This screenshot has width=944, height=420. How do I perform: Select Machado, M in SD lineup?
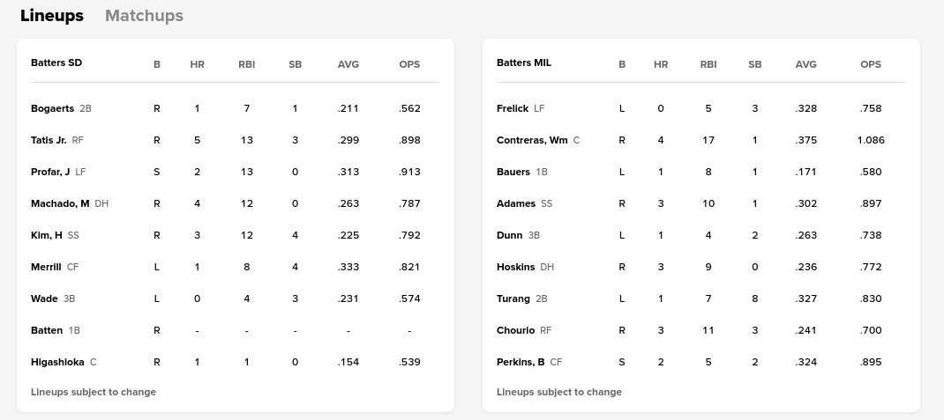pyautogui.click(x=60, y=203)
